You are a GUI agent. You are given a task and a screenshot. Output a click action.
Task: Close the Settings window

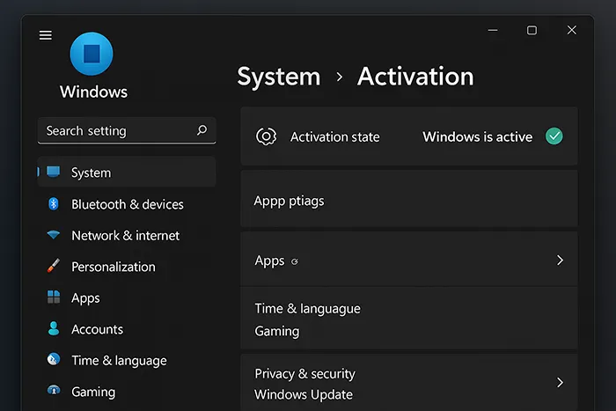pyautogui.click(x=572, y=30)
